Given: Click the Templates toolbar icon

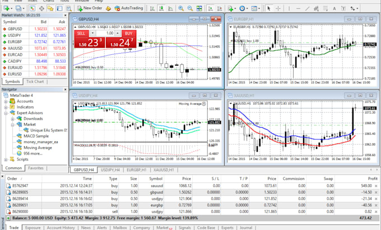Looking at the screenshot, I should tap(254, 8).
